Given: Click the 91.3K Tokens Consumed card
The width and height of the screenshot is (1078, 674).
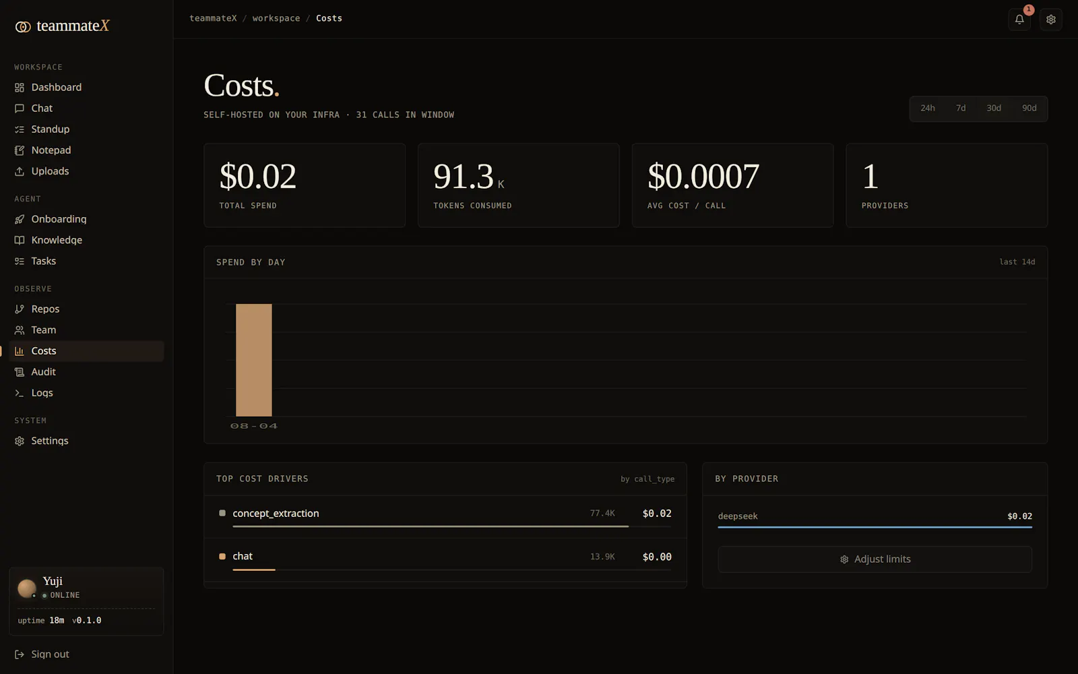Looking at the screenshot, I should click(518, 185).
